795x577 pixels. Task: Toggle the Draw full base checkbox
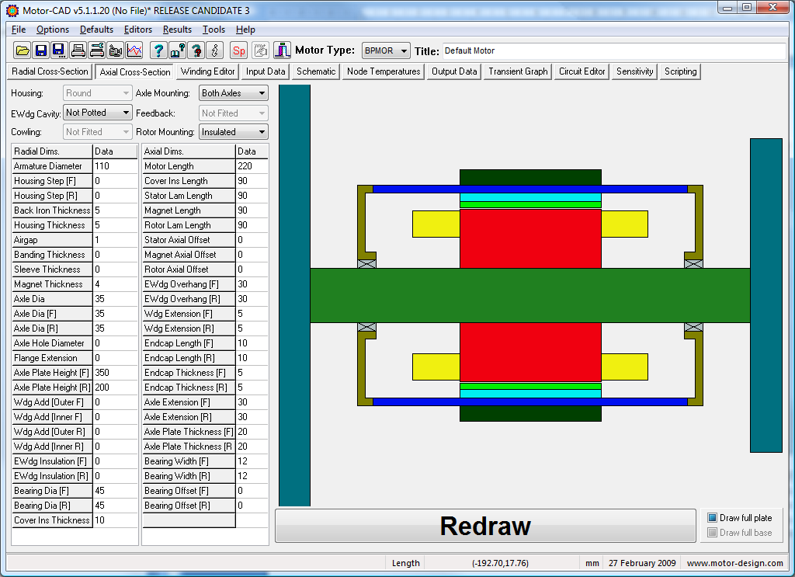coord(712,533)
